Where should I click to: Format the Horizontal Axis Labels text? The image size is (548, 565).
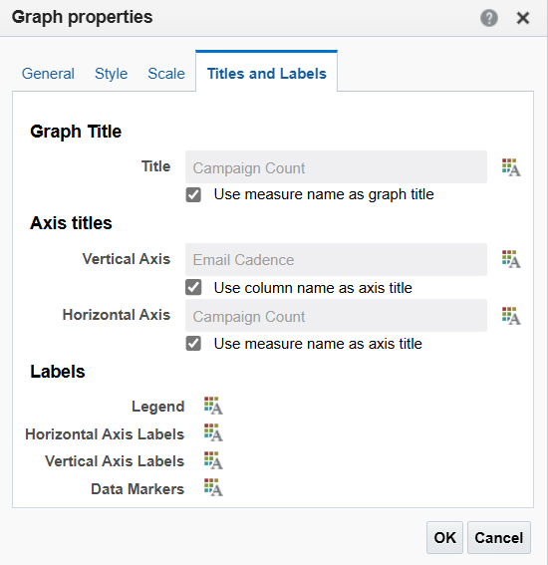click(213, 432)
